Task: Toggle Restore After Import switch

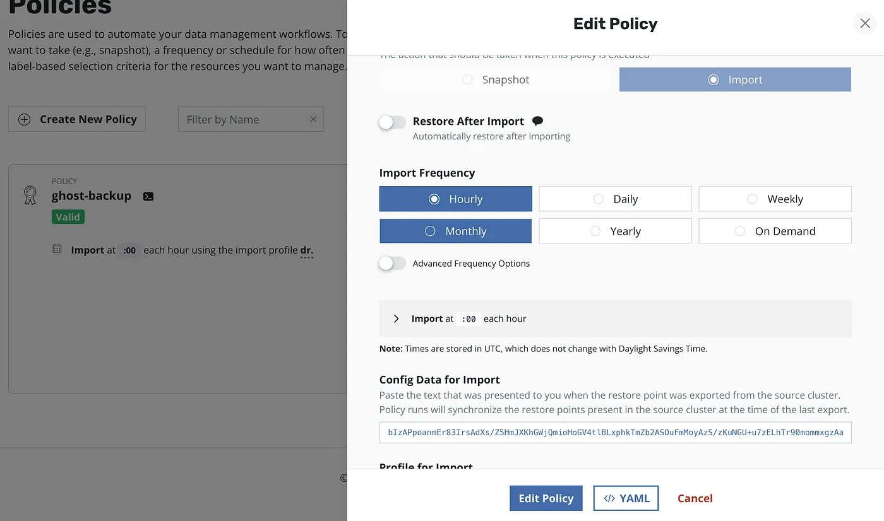Action: (x=392, y=122)
